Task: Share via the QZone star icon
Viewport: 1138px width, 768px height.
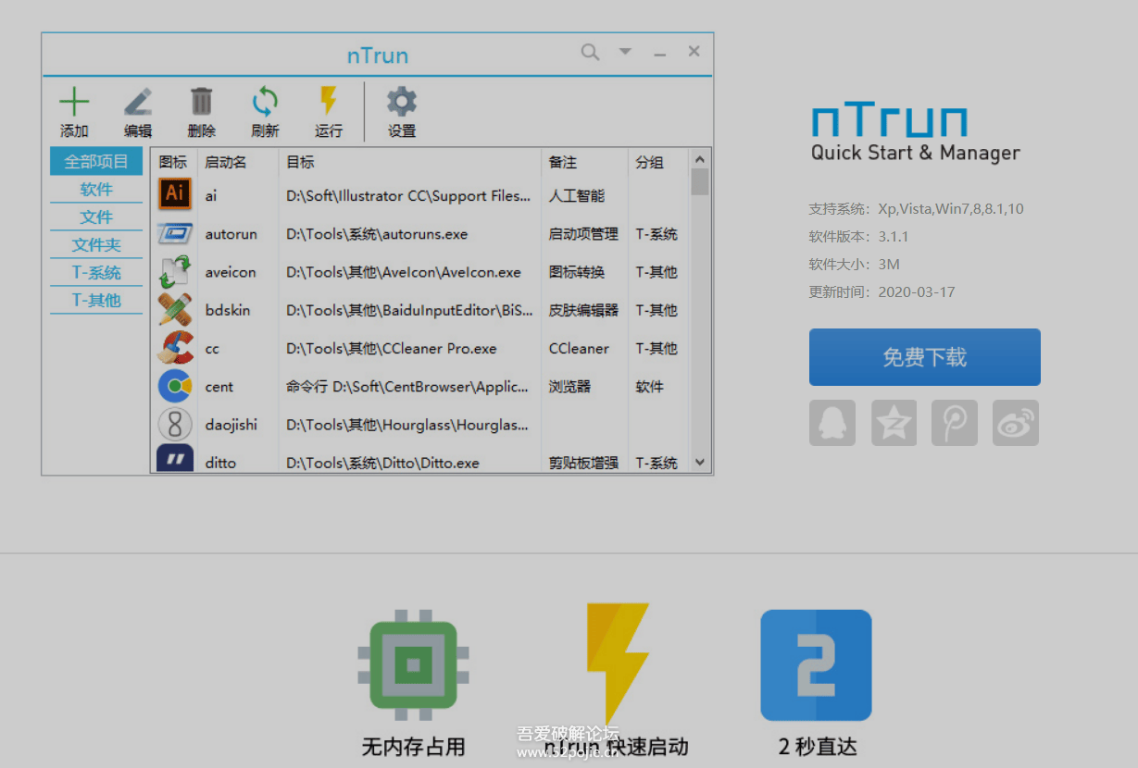Action: pyautogui.click(x=894, y=423)
